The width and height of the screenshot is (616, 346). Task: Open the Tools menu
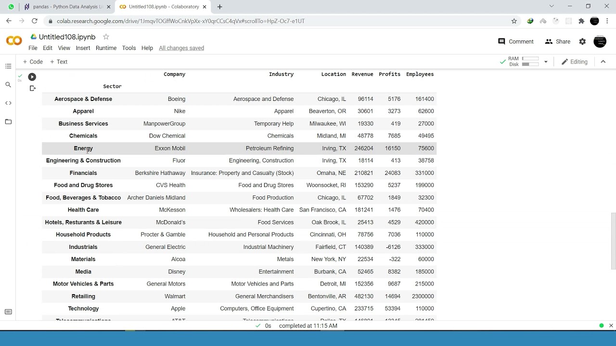pos(129,48)
